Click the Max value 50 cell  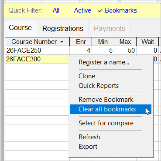125,50
